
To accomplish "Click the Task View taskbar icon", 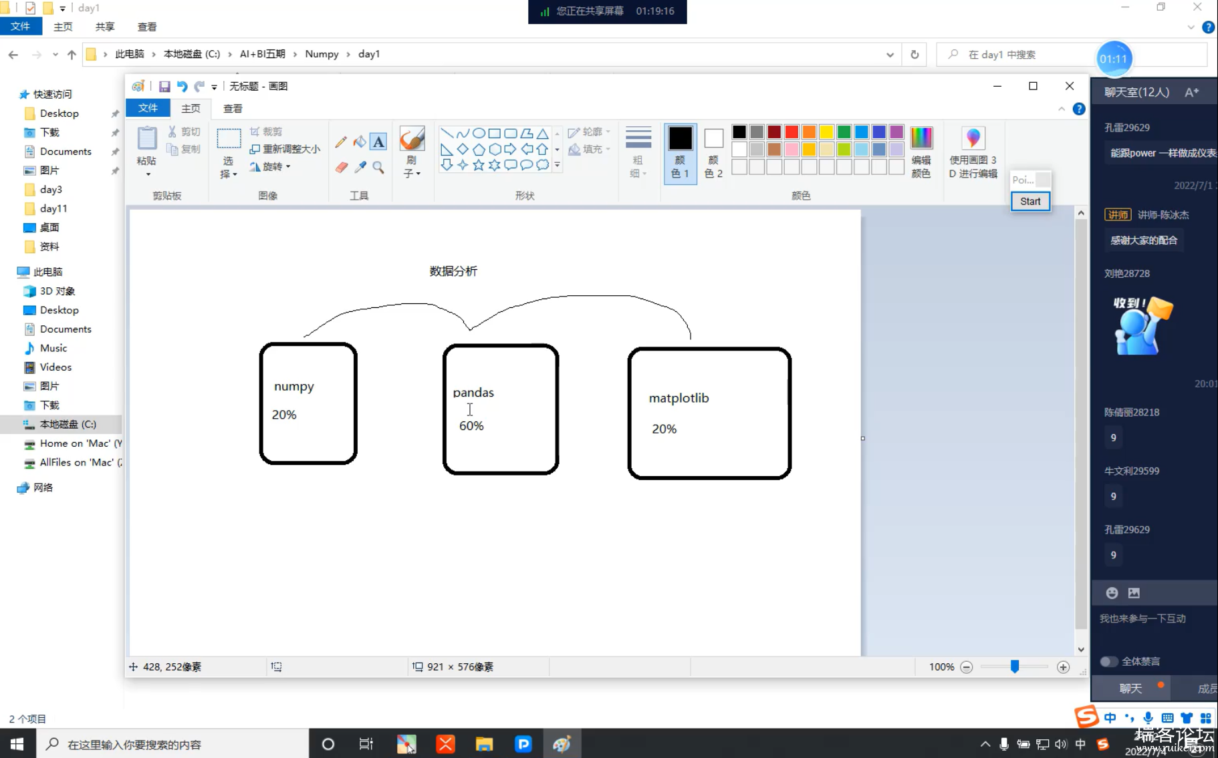I will coord(366,744).
